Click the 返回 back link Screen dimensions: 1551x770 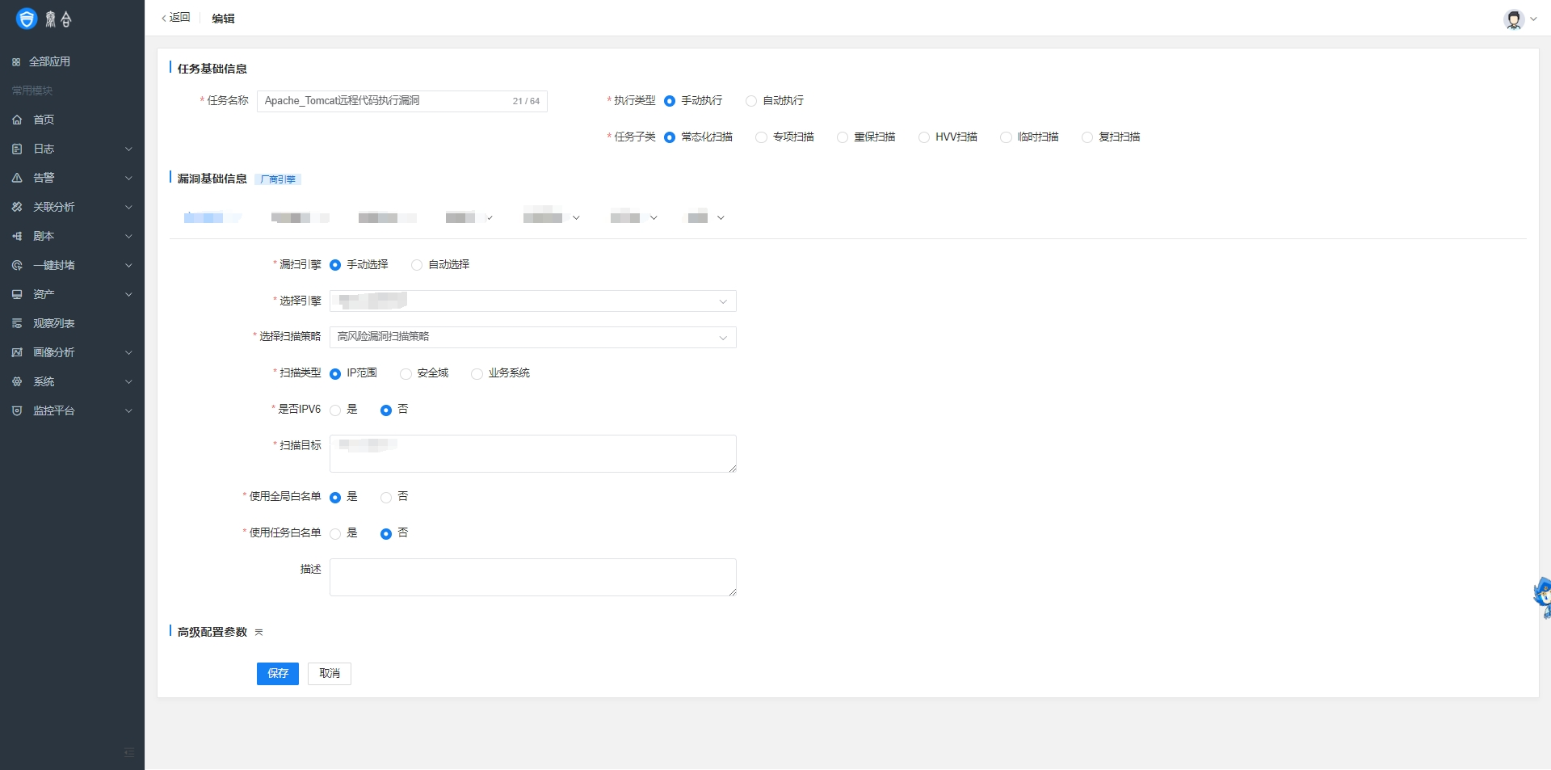(176, 18)
